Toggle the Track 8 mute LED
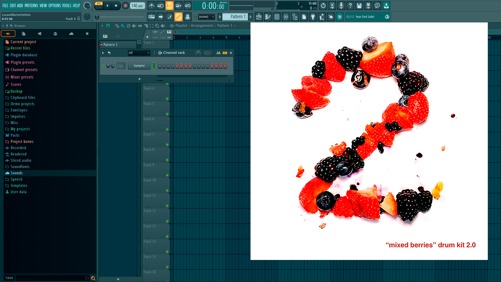The width and height of the screenshot is (501, 282). coord(167,160)
